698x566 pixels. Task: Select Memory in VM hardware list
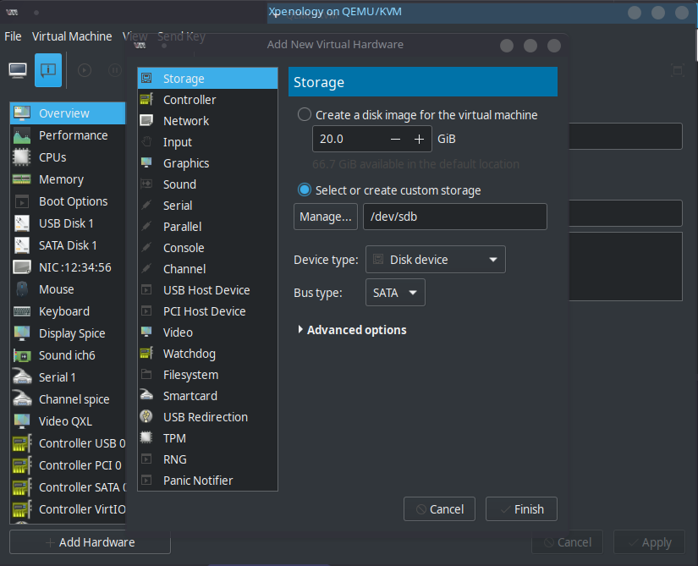point(68,179)
